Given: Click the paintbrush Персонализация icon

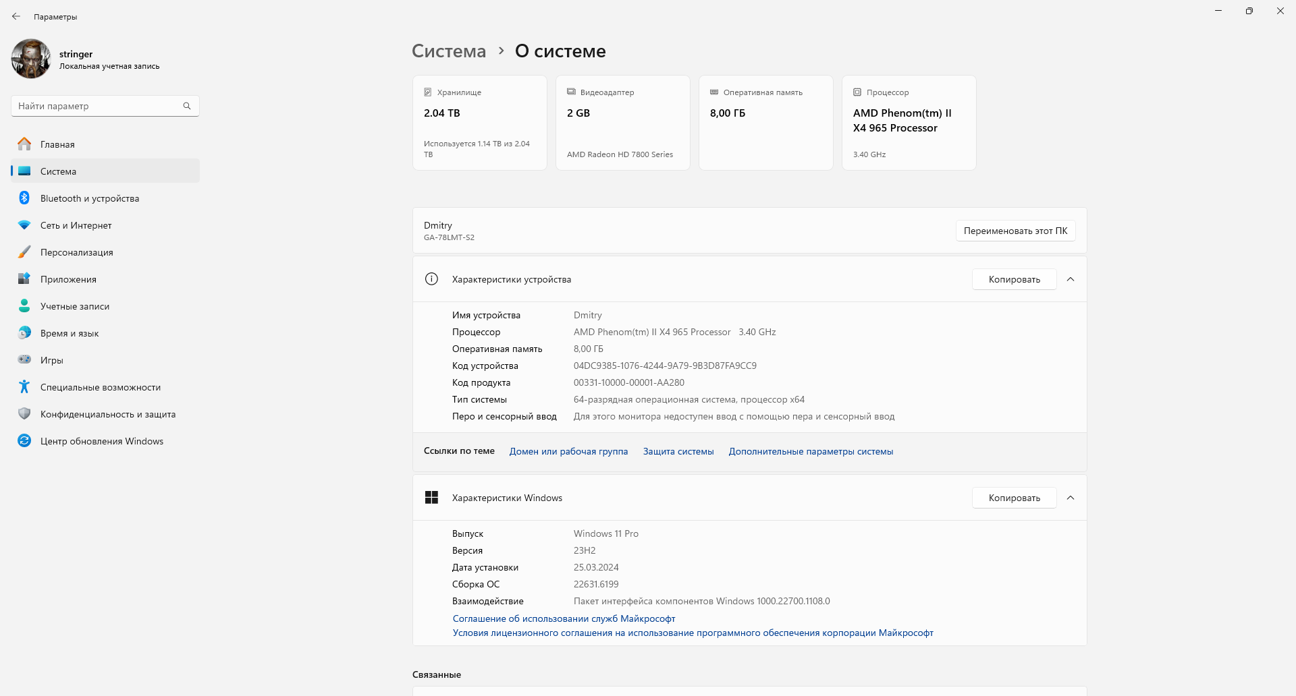Looking at the screenshot, I should (24, 252).
